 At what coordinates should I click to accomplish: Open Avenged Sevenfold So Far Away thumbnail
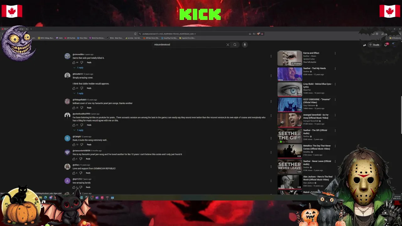[290, 120]
